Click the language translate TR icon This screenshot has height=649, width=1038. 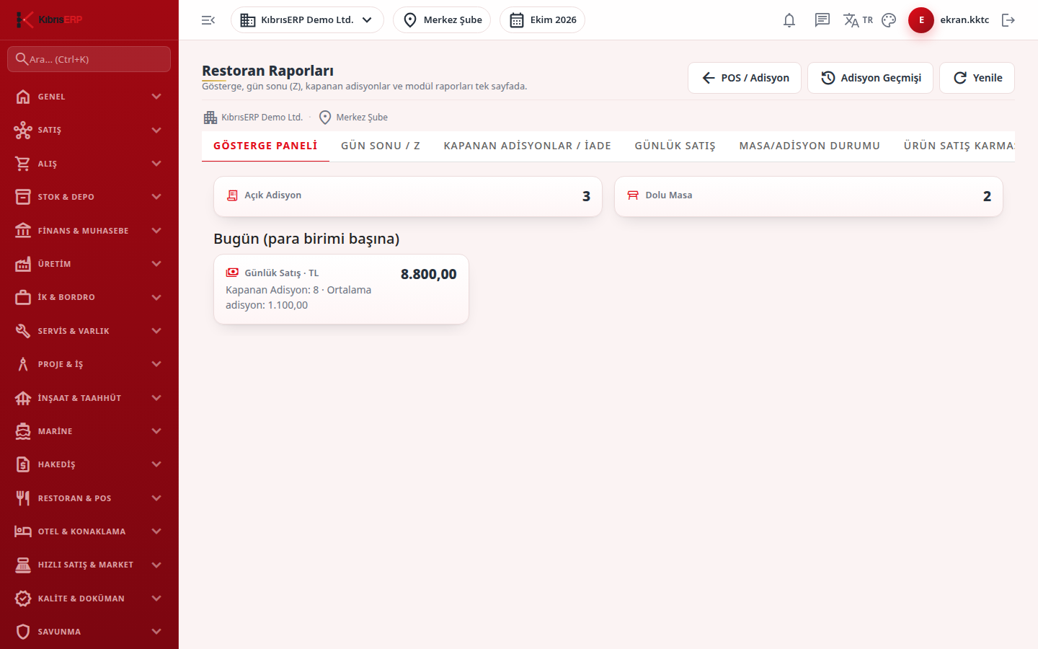[858, 20]
